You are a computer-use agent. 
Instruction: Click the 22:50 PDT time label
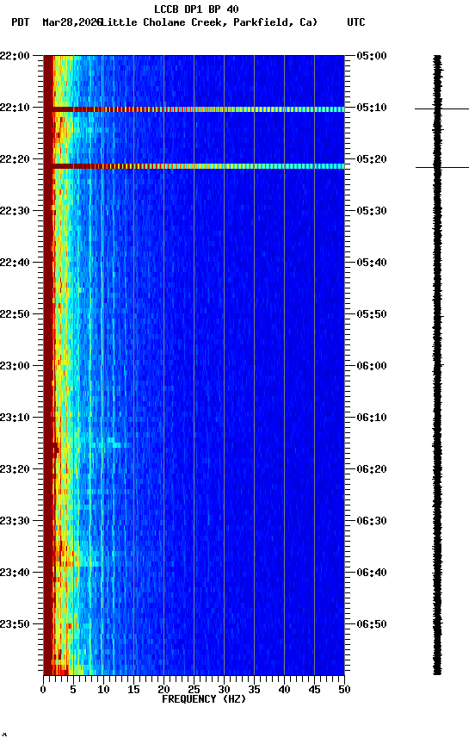[x=15, y=314]
